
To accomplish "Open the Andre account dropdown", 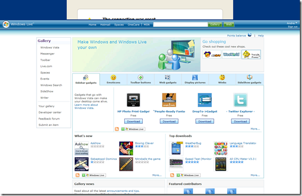I will coord(292,23).
